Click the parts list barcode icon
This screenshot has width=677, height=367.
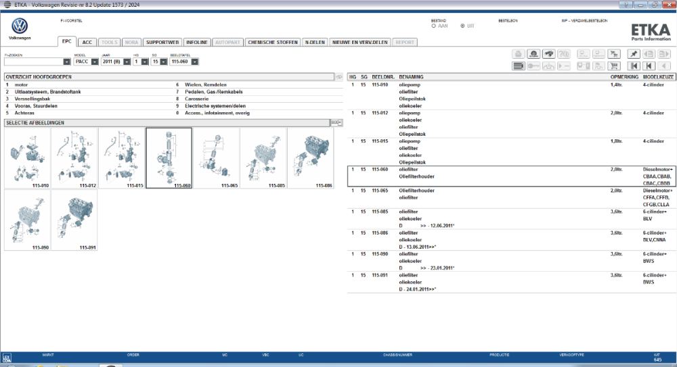click(519, 66)
